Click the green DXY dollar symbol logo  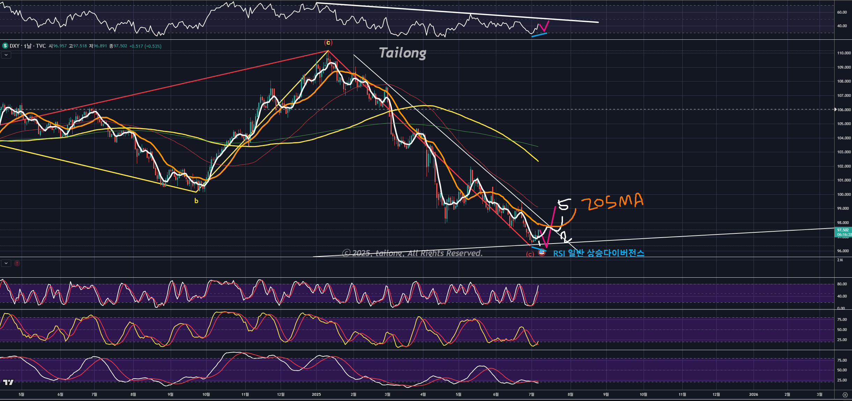point(5,46)
